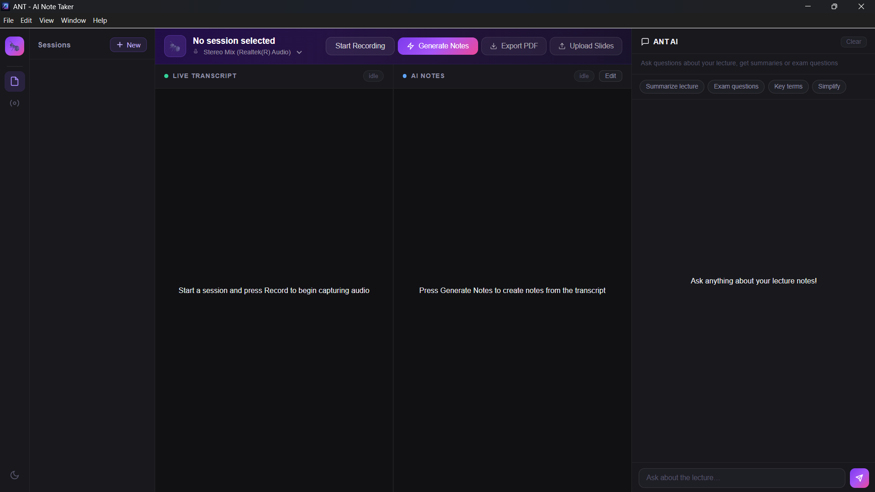Choose Key terms quick prompt
Image resolution: width=875 pixels, height=492 pixels.
(x=788, y=87)
